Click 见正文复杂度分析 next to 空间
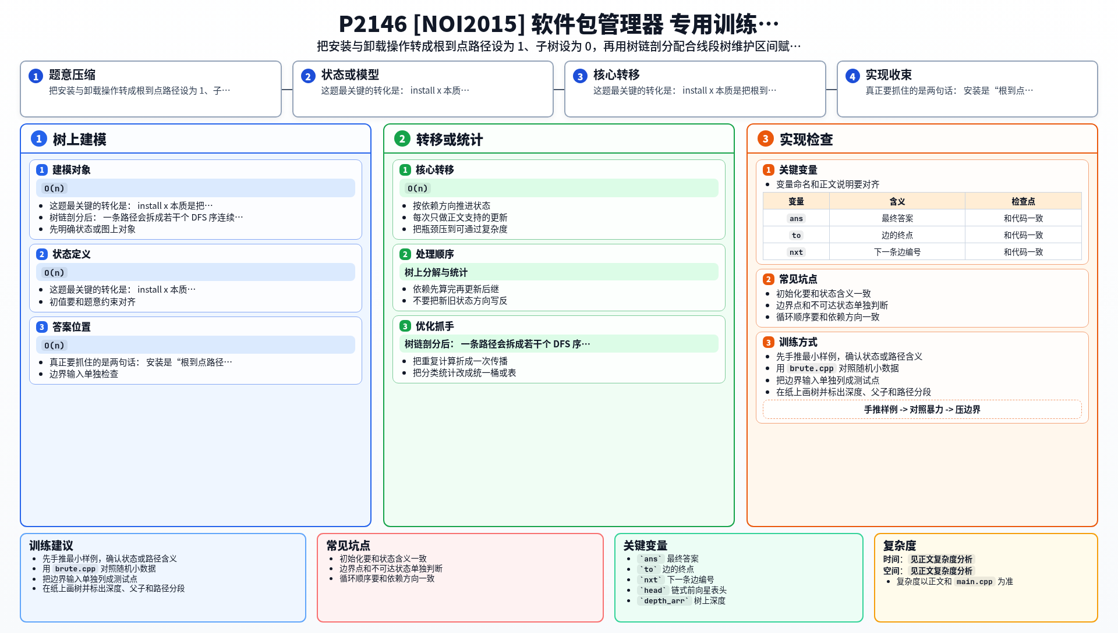Screen dimensions: 1118x633 click(x=941, y=571)
